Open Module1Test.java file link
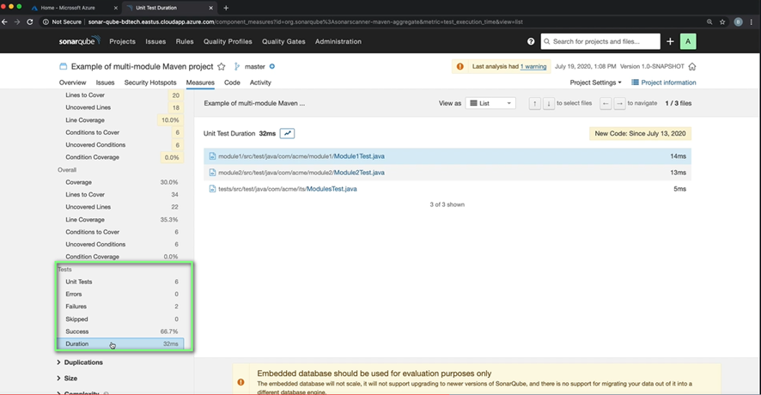 click(x=359, y=156)
